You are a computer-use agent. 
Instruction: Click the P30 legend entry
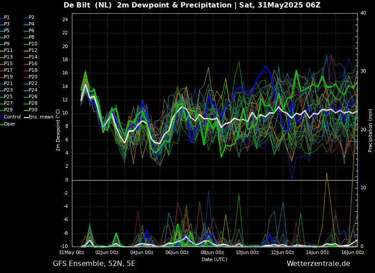click(x=31, y=110)
